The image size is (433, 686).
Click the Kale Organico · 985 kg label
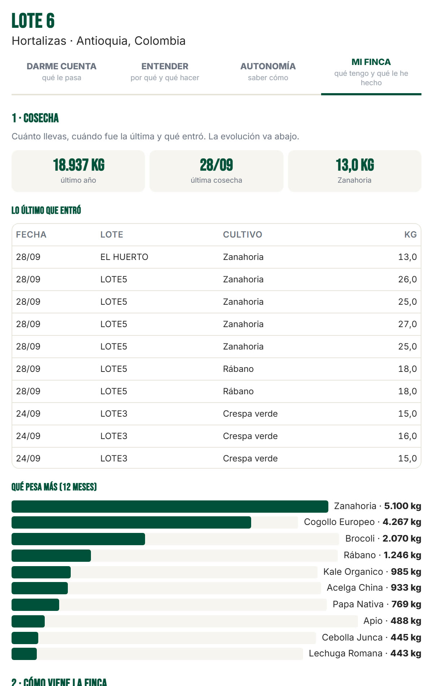pos(372,572)
